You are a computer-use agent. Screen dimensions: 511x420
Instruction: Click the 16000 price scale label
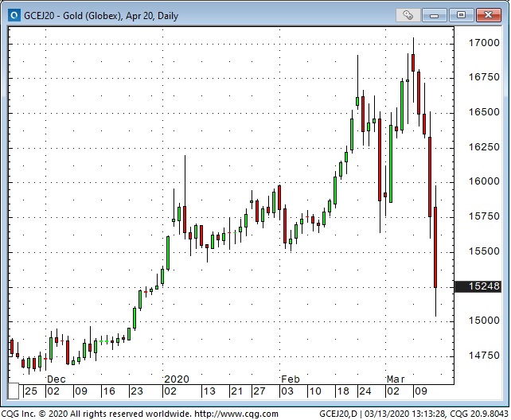[x=484, y=181]
